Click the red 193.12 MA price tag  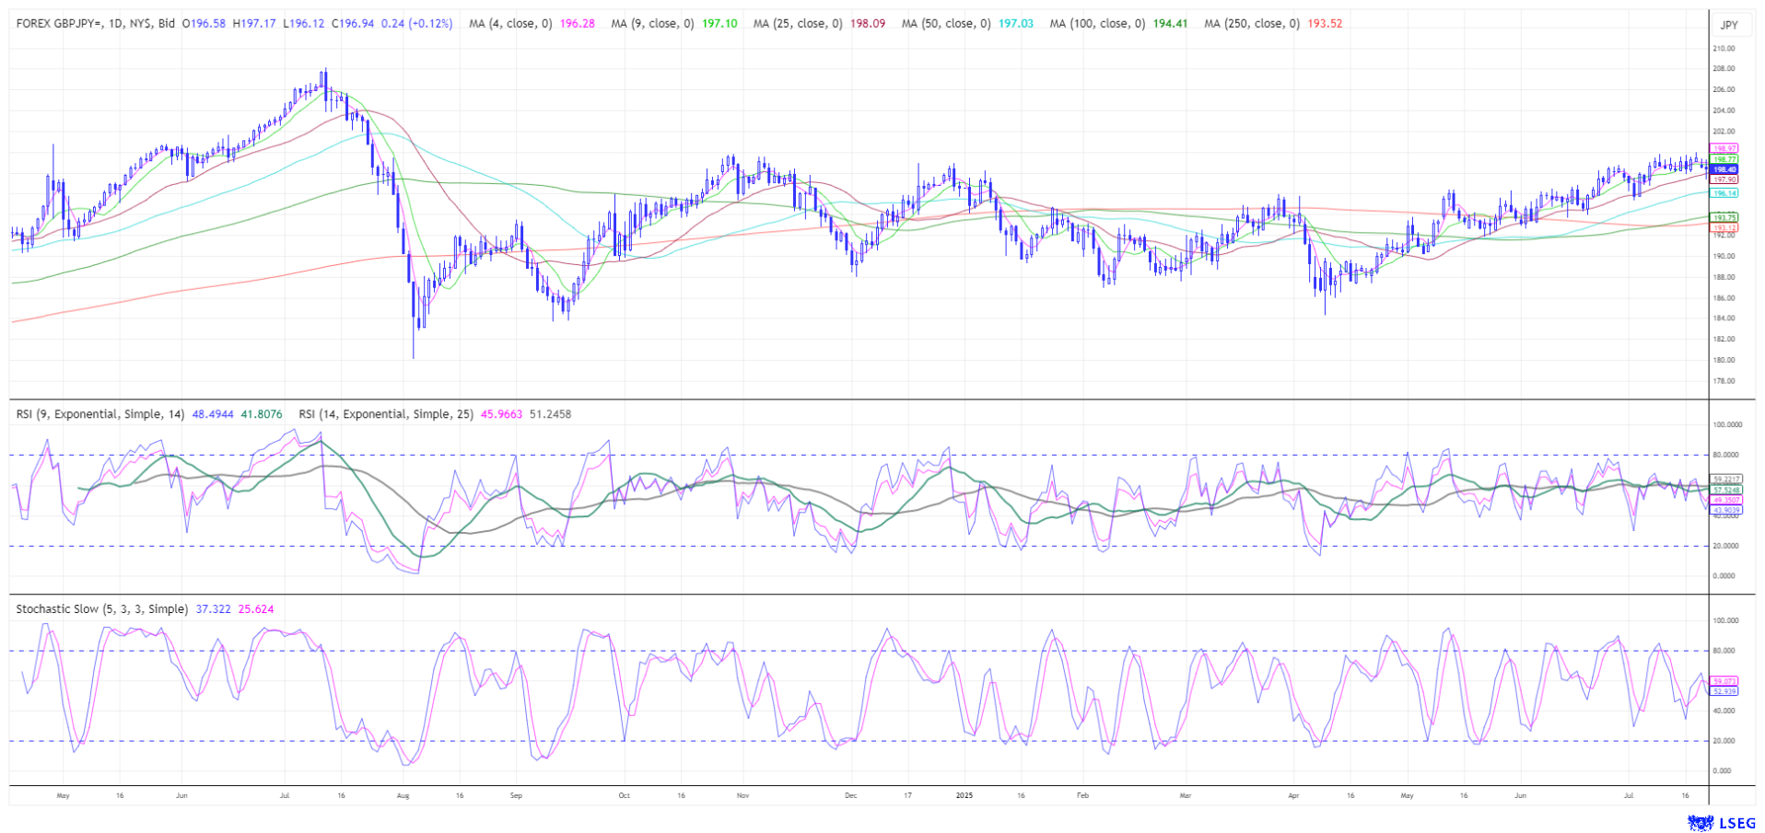[x=1724, y=227]
